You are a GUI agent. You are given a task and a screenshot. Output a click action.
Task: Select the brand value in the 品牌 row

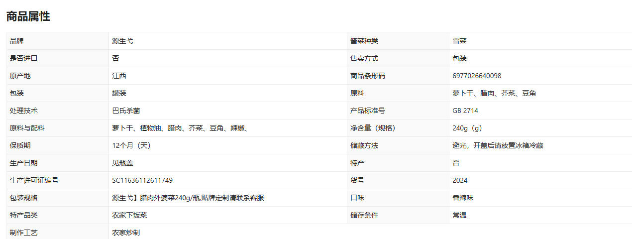pyautogui.click(x=122, y=41)
